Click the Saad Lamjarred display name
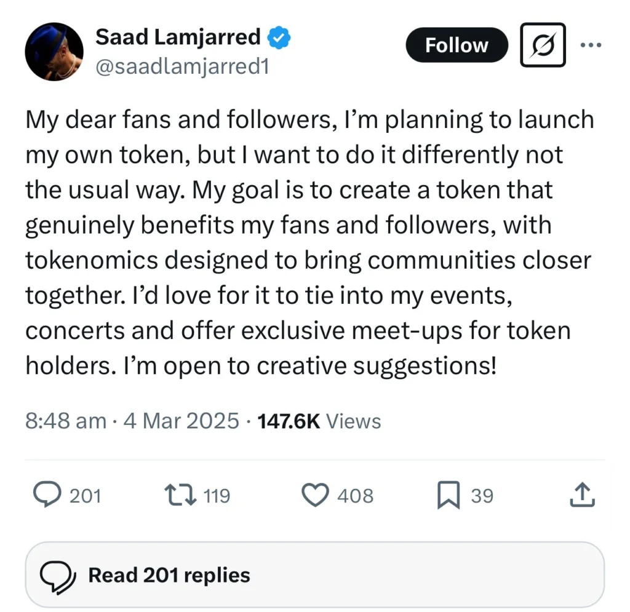 (x=178, y=38)
